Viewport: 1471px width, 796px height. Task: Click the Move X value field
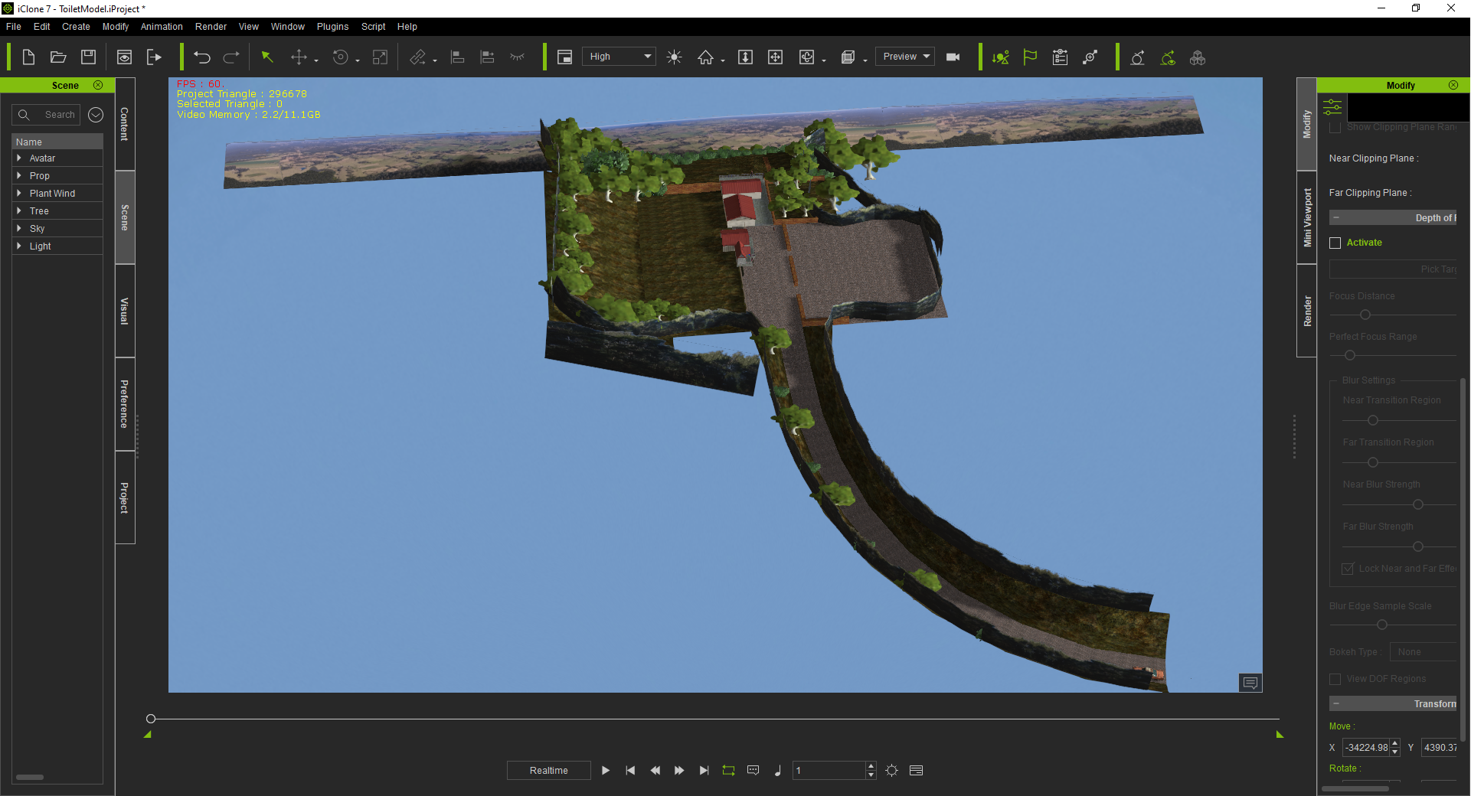coord(1367,748)
